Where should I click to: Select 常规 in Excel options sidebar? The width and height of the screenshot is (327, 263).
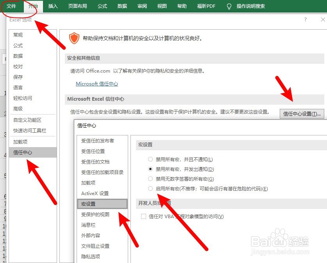pyautogui.click(x=33, y=35)
